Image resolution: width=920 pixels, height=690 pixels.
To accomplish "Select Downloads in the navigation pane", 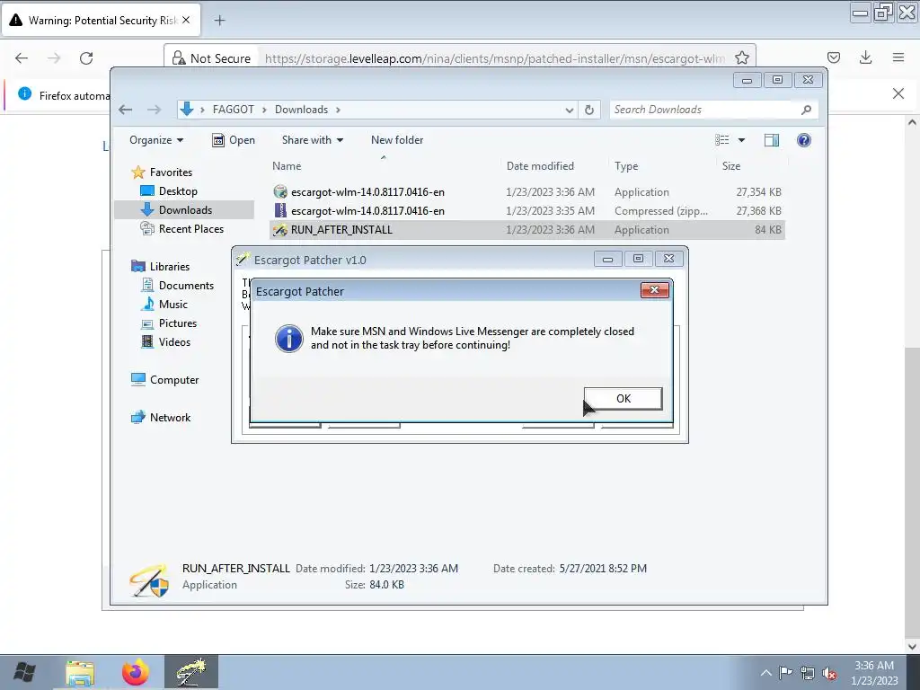I will click(185, 210).
